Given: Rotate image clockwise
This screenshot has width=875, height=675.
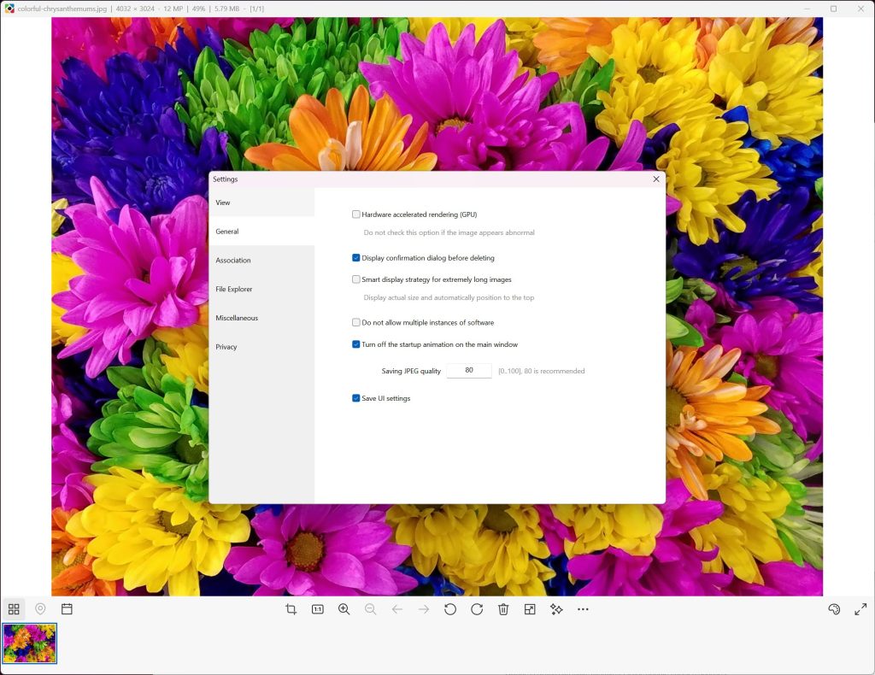Looking at the screenshot, I should [x=477, y=609].
